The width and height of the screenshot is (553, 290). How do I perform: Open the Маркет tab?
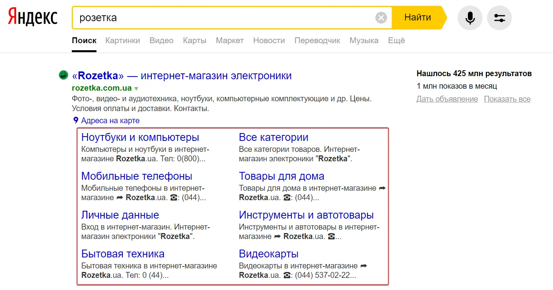click(230, 40)
